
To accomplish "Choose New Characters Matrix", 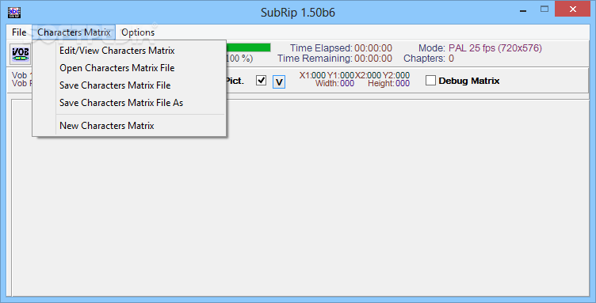I will pyautogui.click(x=129, y=126).
